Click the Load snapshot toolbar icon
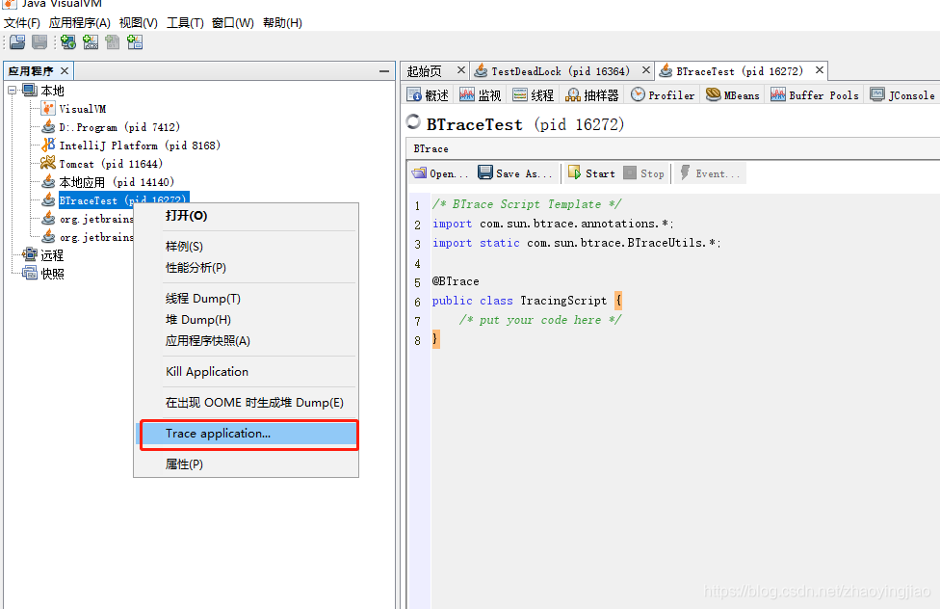 [x=17, y=42]
